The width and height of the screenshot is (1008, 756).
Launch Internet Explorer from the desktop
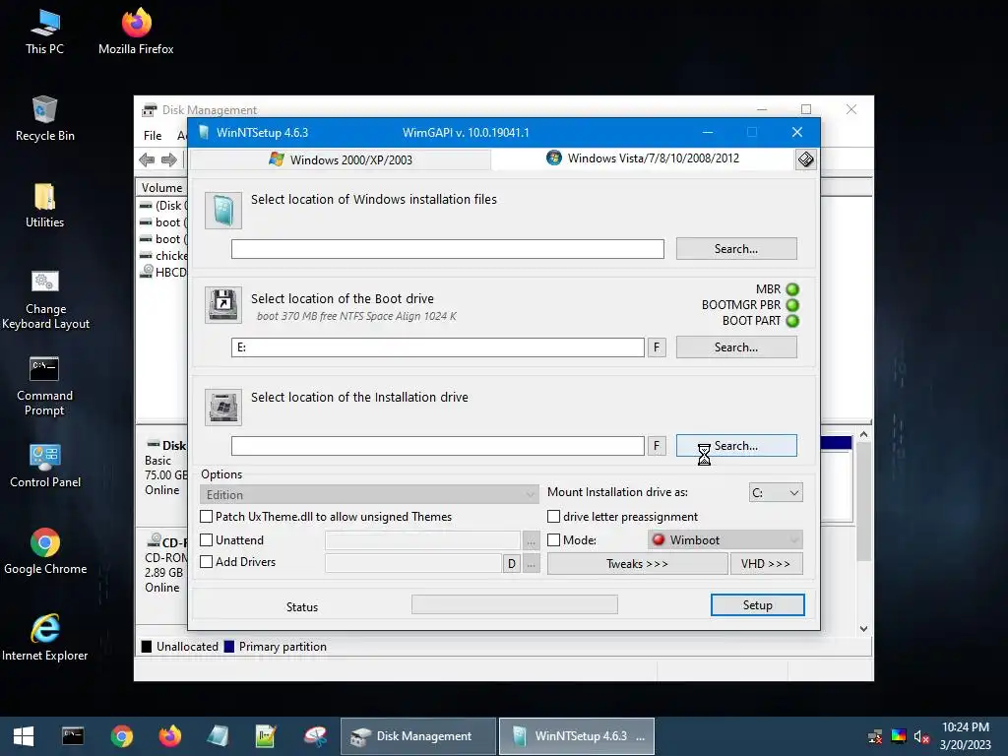[x=45, y=638]
